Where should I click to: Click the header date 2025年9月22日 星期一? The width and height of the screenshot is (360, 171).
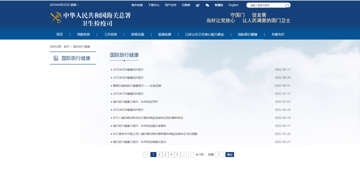[x=64, y=5]
